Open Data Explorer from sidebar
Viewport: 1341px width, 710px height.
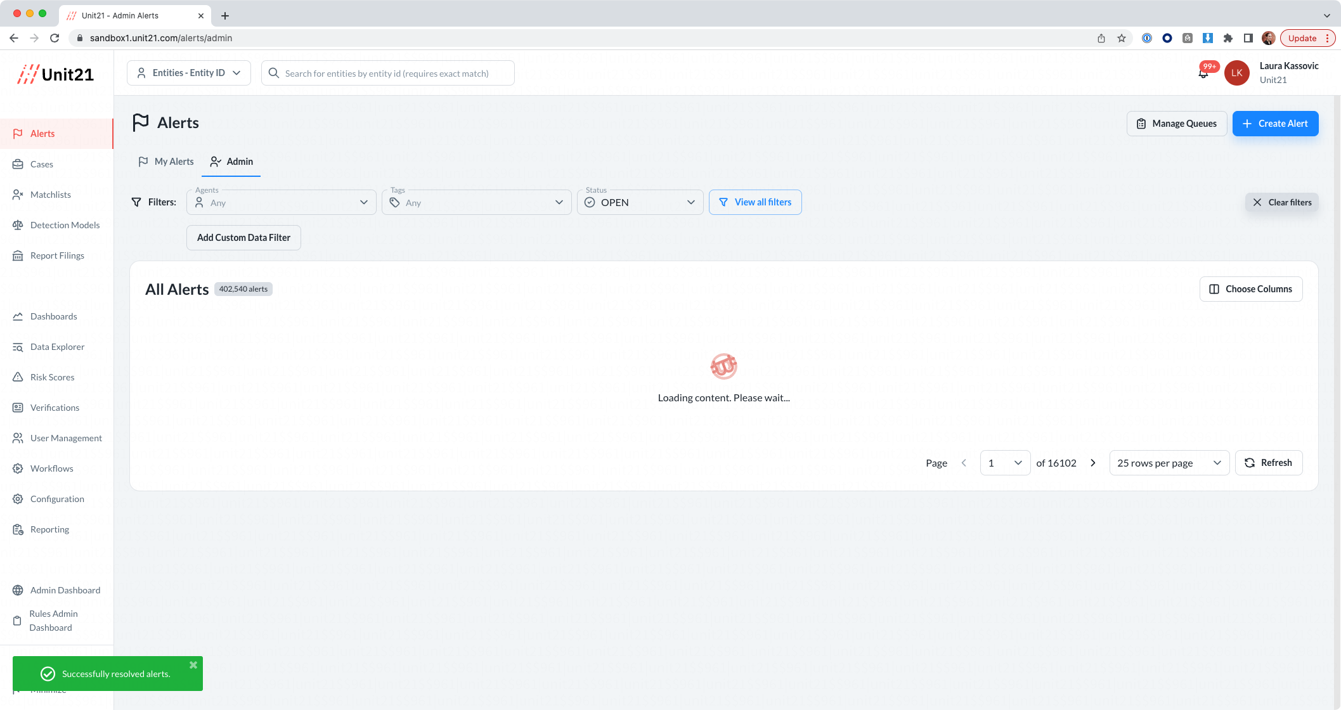coord(57,347)
